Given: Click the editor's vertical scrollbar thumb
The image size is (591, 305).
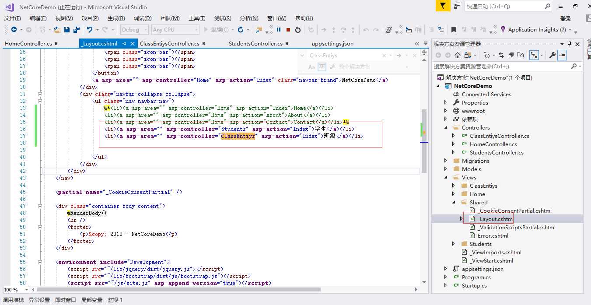Looking at the screenshot, I should [x=423, y=140].
